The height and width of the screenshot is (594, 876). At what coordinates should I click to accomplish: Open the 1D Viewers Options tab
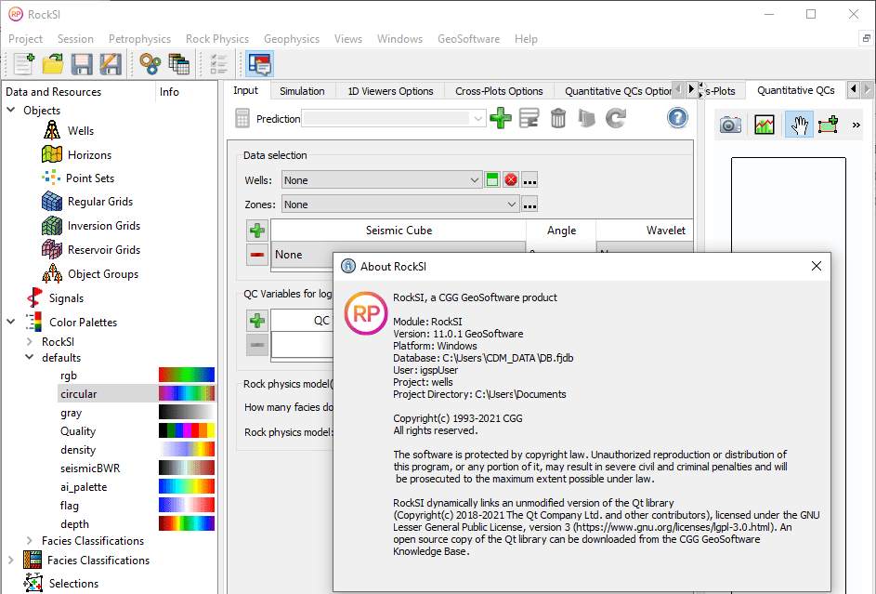pos(390,91)
